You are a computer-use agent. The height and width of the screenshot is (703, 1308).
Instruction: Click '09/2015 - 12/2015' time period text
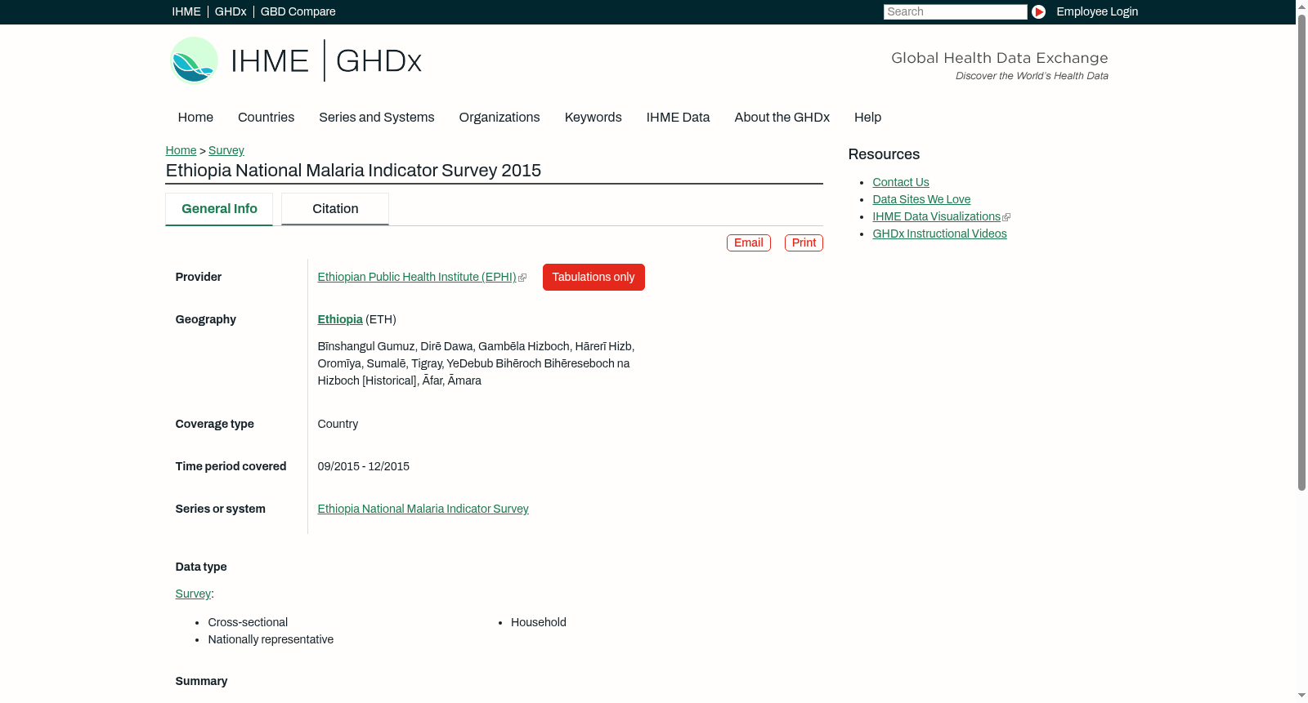point(363,466)
